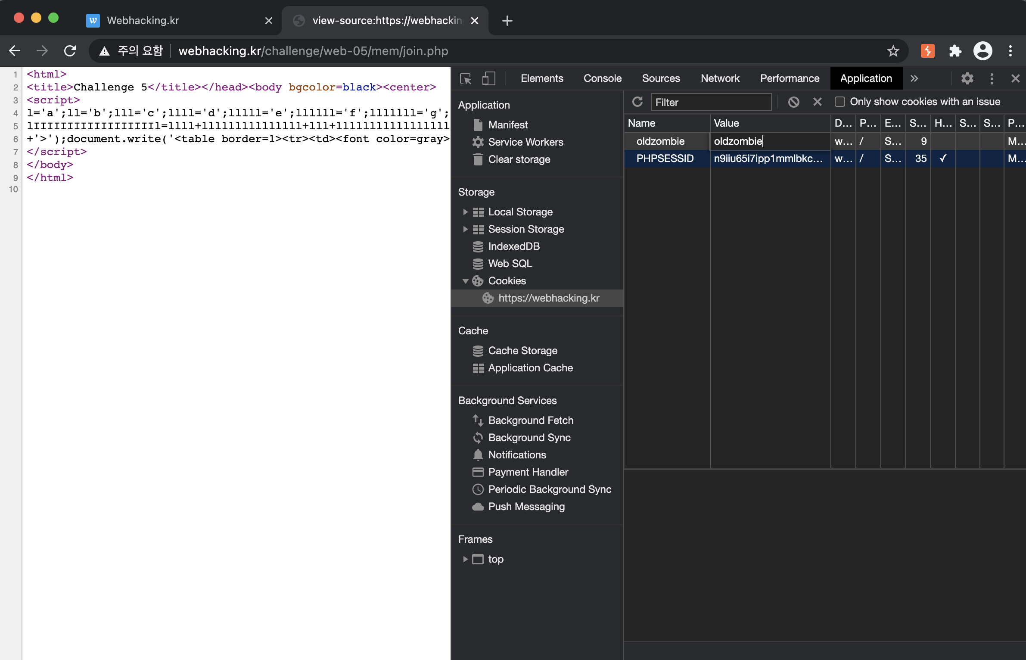Viewport: 1026px width, 660px height.
Task: Expand the Local Storage tree item
Action: pos(465,212)
